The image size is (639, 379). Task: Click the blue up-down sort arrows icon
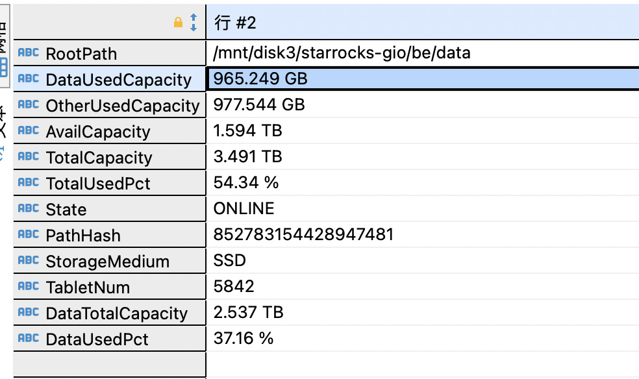194,23
